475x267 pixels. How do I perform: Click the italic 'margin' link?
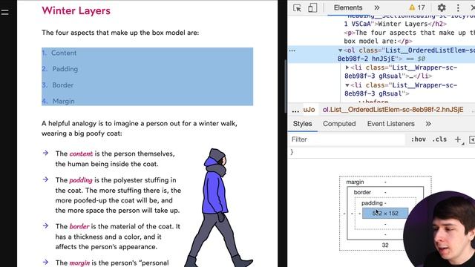[79, 263]
